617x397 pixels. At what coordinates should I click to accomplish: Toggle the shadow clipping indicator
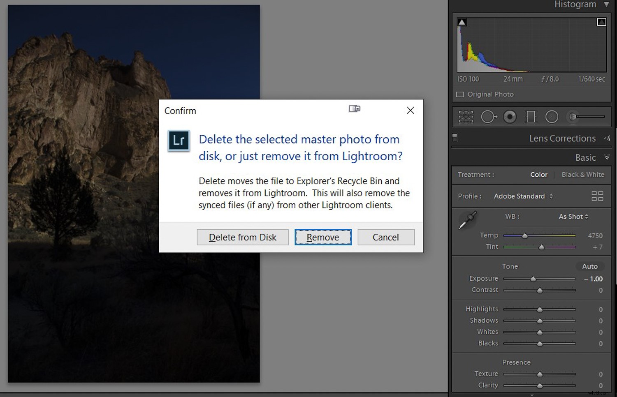pos(462,21)
